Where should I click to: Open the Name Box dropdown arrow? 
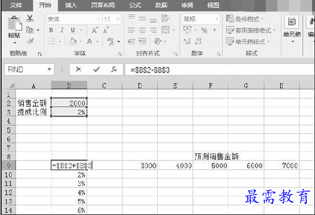pos(49,70)
